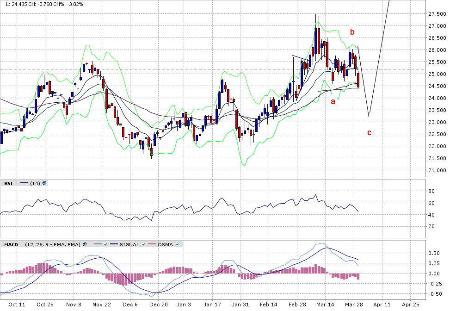Viewport: 450px width, 311px height.
Task: Click MACD parameters (12, 26, 9 - EMA, EMA)
Action: [52, 244]
